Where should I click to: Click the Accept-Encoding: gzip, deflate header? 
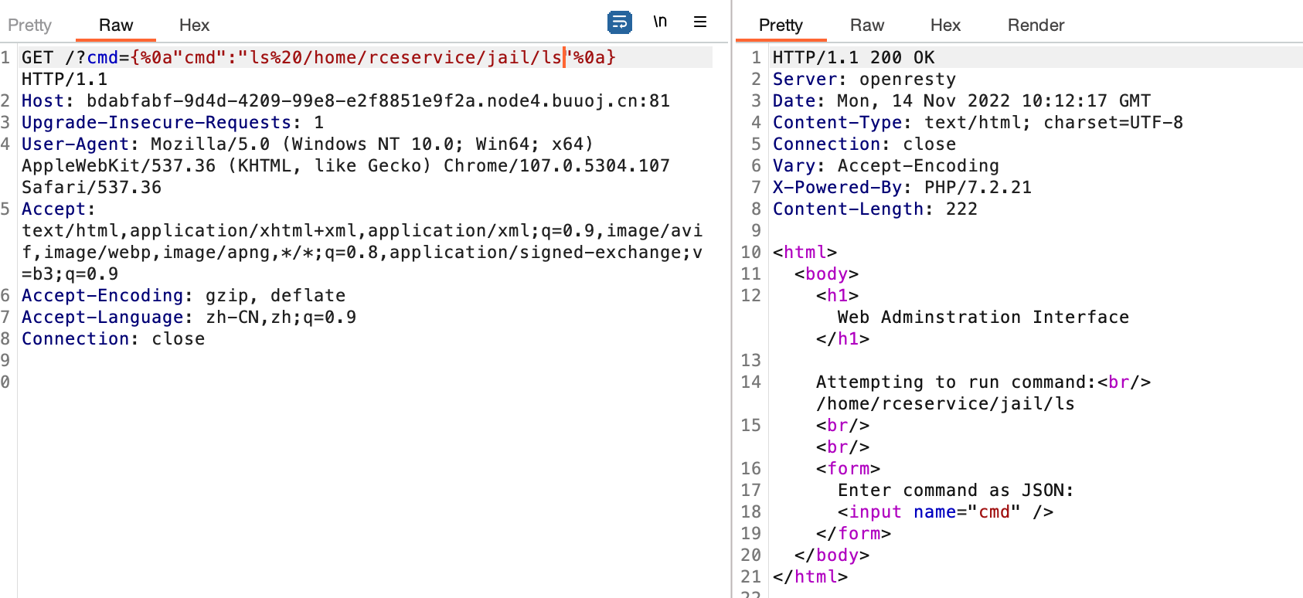[183, 295]
